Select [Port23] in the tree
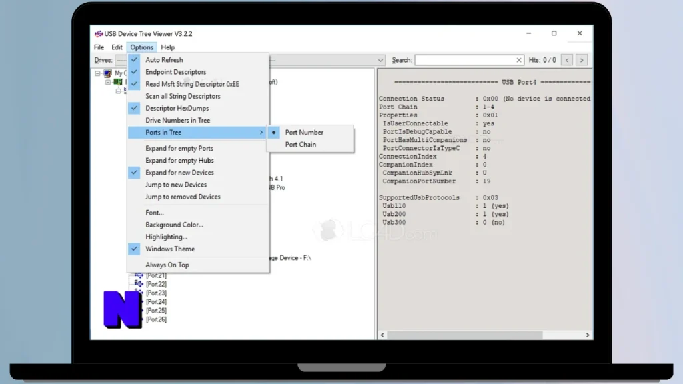 tap(156, 293)
